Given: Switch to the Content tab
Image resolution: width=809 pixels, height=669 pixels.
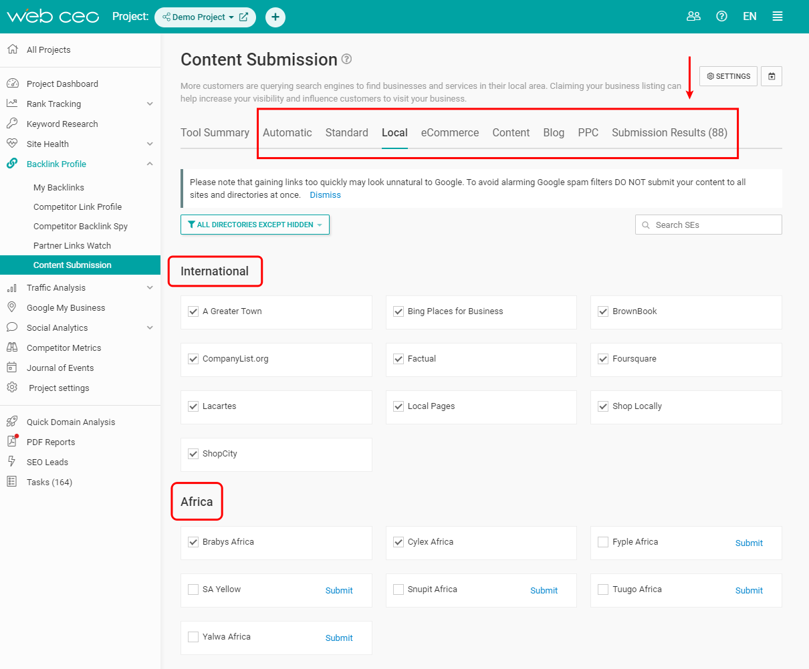Looking at the screenshot, I should point(511,132).
